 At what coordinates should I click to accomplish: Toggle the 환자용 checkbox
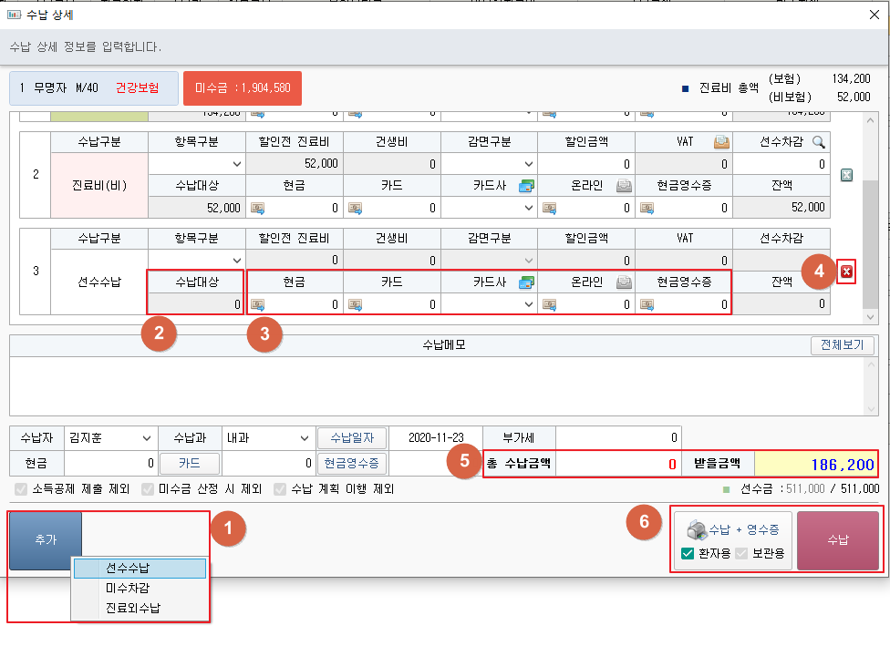(688, 554)
